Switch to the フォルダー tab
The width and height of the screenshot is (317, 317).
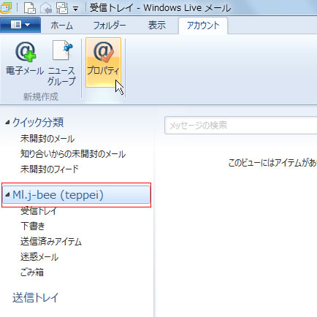tap(110, 26)
